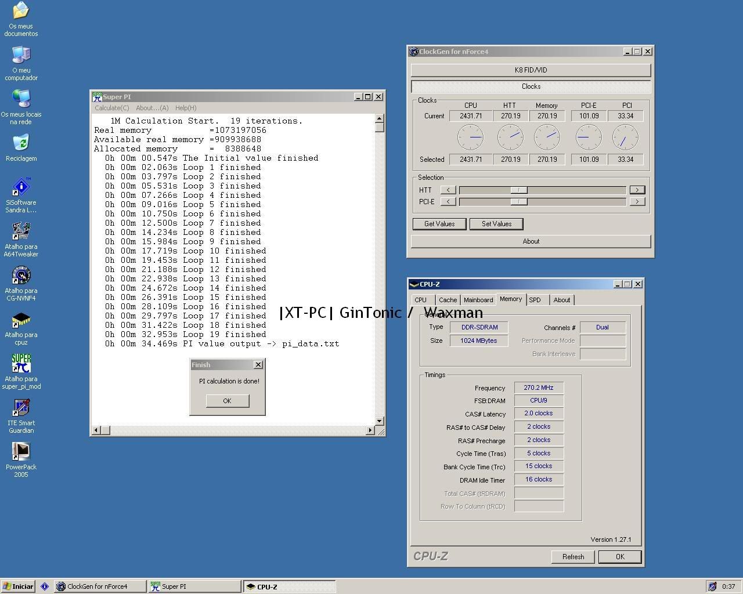Click OK in the Finish dialog
This screenshot has height=594, width=743.
click(228, 401)
